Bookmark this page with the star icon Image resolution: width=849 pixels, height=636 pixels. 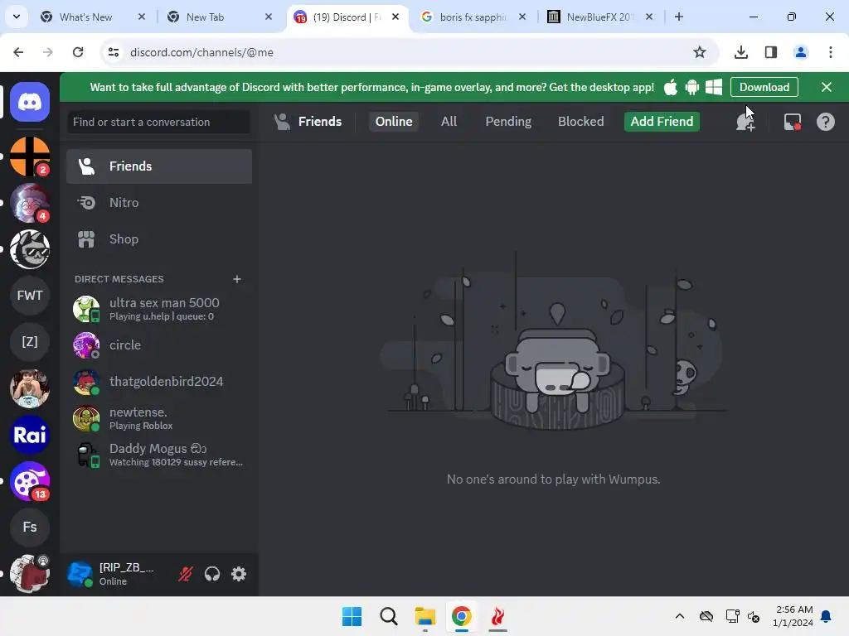tap(700, 52)
